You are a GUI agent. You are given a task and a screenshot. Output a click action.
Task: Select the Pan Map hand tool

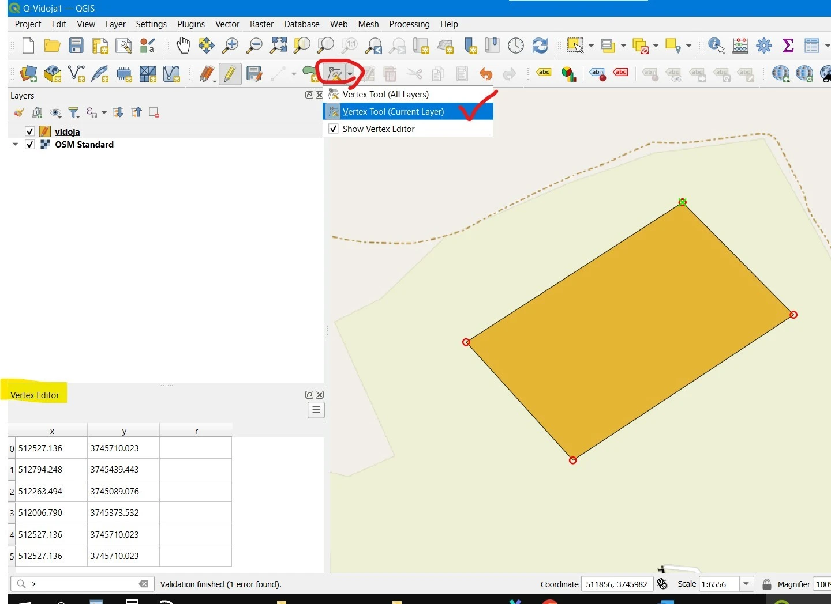pos(183,46)
